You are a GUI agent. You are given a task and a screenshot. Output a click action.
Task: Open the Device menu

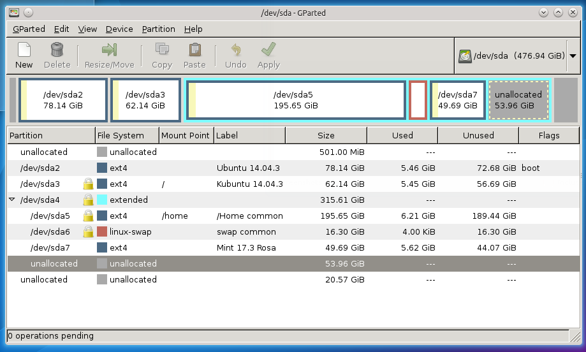point(119,29)
